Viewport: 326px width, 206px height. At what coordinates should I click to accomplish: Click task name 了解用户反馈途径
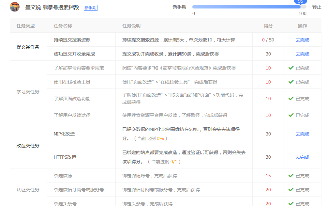point(72,115)
